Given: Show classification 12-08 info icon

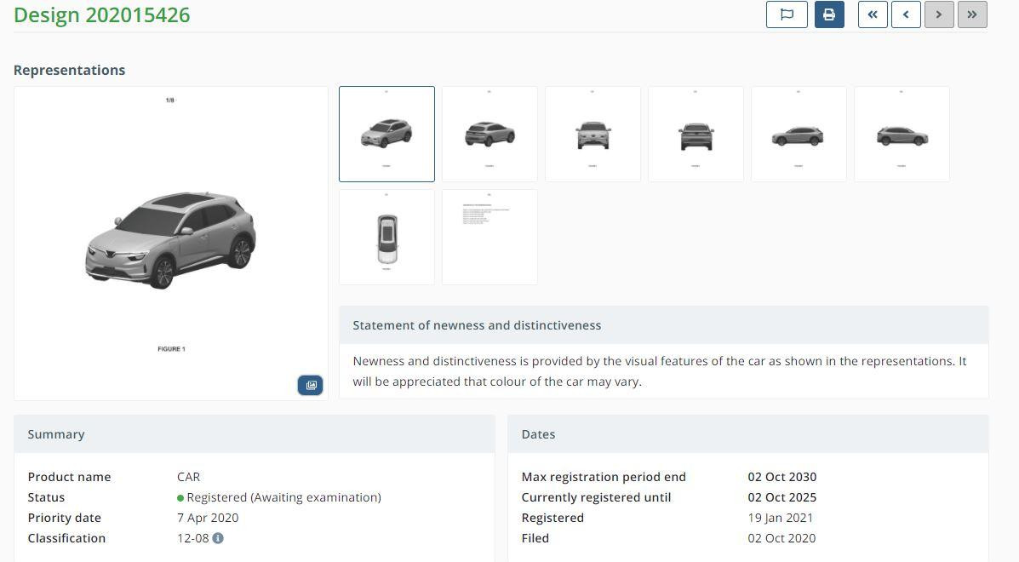Looking at the screenshot, I should coord(218,538).
